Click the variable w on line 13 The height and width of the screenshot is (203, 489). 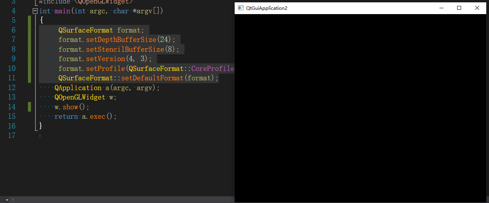[111, 97]
